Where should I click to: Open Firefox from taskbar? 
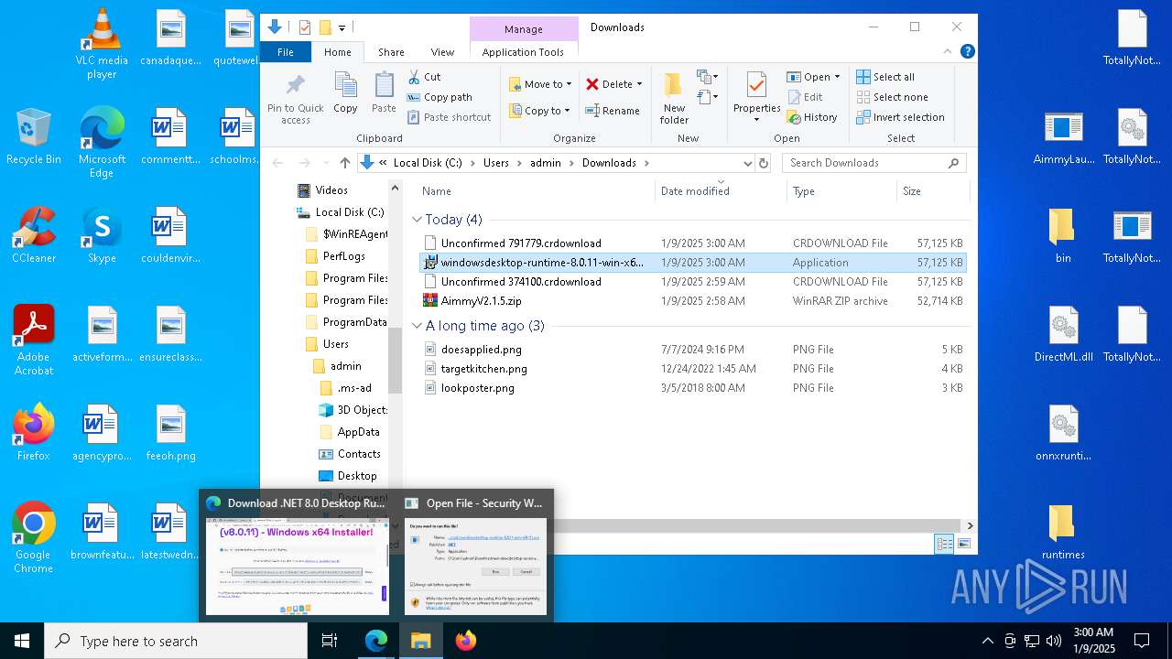465,641
